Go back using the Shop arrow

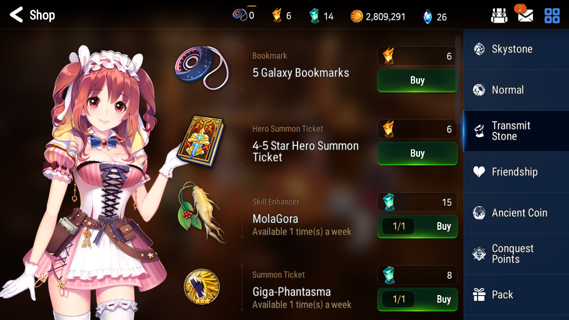(x=16, y=15)
